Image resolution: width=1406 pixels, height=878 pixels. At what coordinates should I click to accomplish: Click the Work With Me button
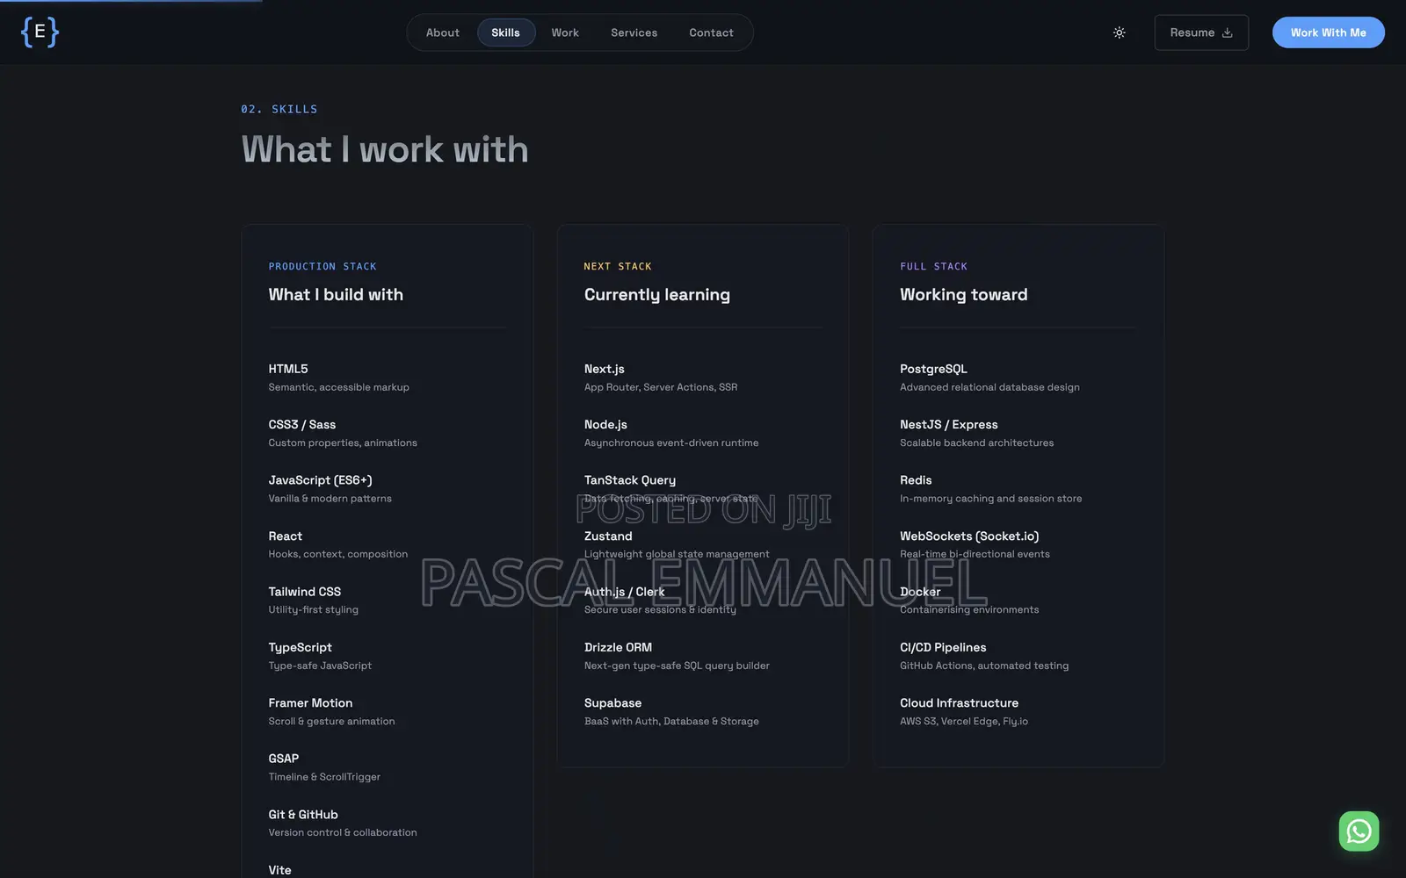click(1328, 32)
